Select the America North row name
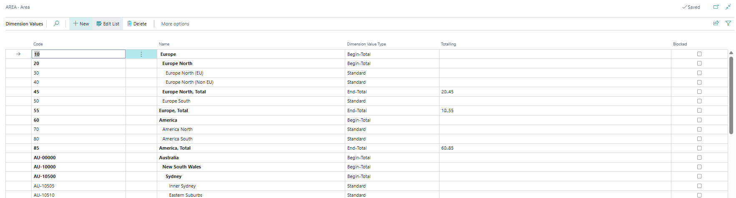Viewport: 736px width, 198px height. click(x=177, y=129)
